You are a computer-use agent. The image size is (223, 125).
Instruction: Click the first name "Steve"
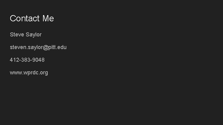(x=17, y=35)
